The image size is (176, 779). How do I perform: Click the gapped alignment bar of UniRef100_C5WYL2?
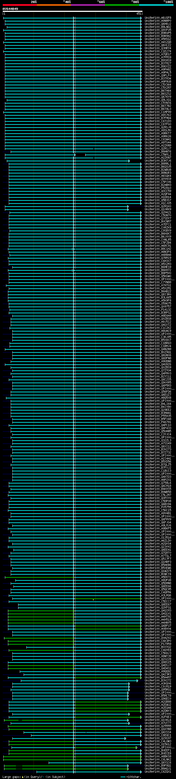[73, 155]
